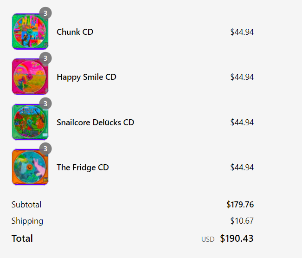Screen dimensions: 302x258
Task: Click quantity badge on Snailcore Delücks CD
Action: pos(45,103)
